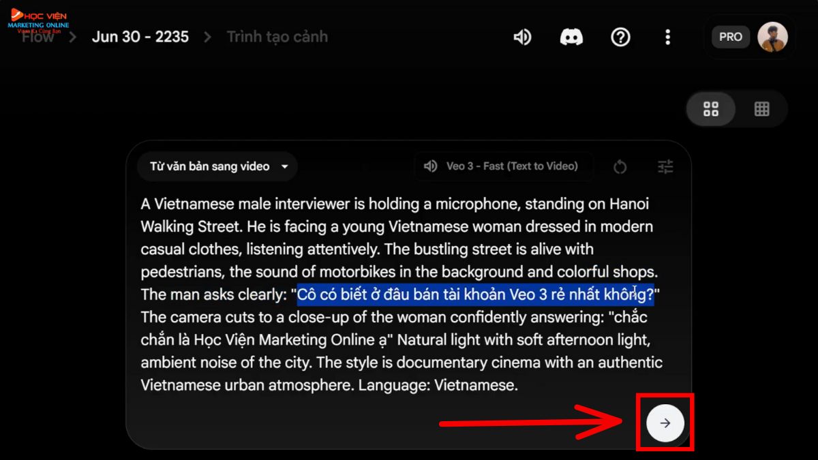Open the Discord community icon
The image size is (818, 460).
click(x=571, y=37)
